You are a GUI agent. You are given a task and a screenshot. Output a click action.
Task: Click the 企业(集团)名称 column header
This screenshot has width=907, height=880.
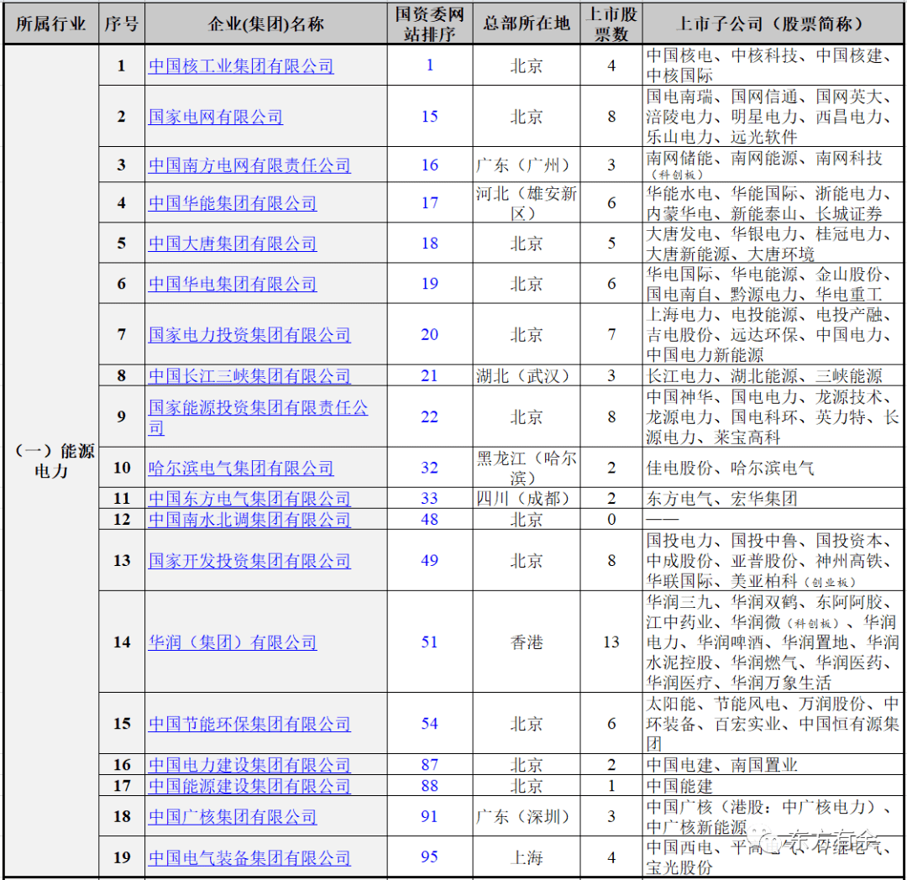(266, 24)
